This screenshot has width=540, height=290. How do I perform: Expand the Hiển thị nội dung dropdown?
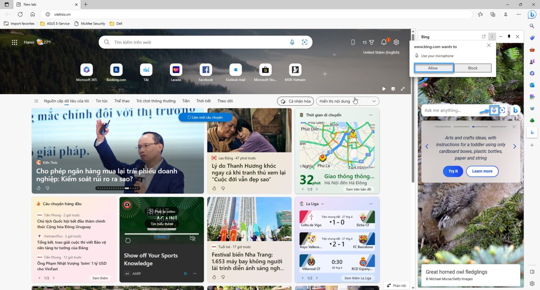tap(374, 101)
